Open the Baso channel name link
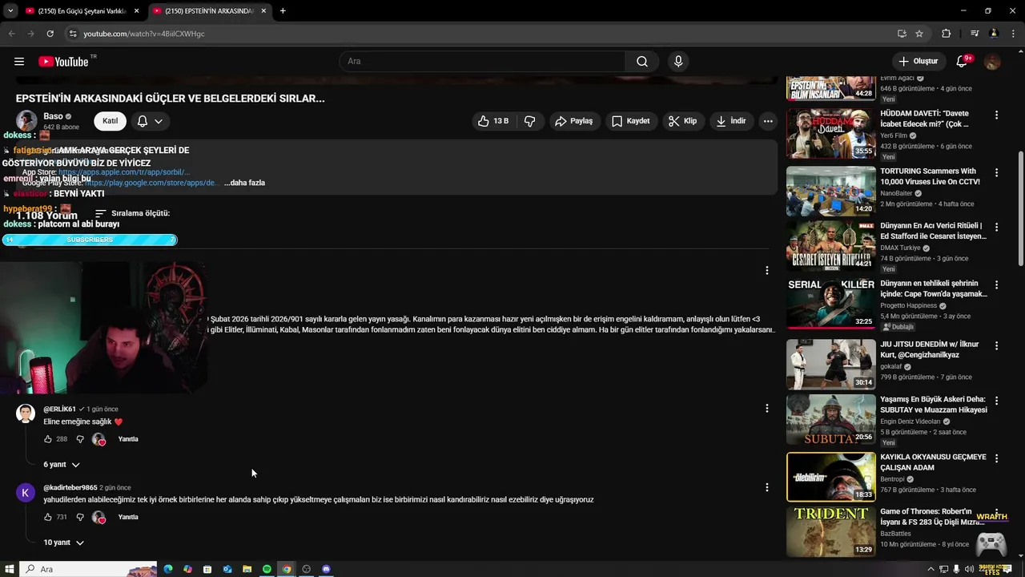Screen dimensions: 1025x577 click(53, 116)
